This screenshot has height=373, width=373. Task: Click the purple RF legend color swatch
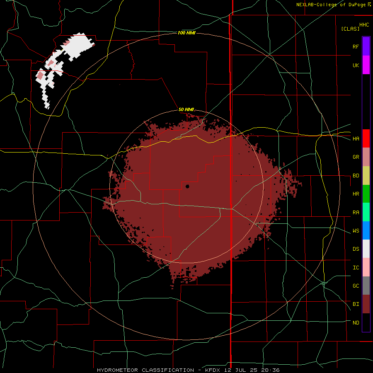(366, 46)
